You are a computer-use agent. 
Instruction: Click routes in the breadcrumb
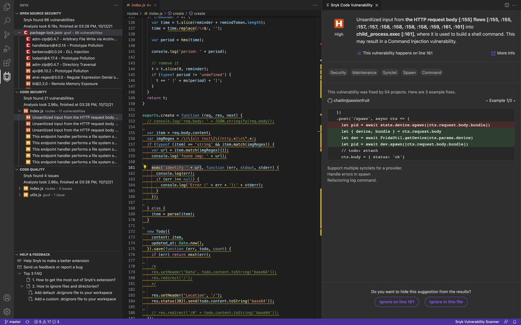pyautogui.click(x=132, y=13)
